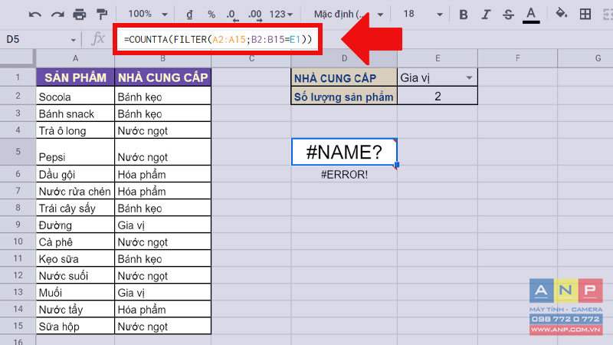The image size is (613, 345).
Task: Open the font size 18 dropdown
Action: click(423, 15)
